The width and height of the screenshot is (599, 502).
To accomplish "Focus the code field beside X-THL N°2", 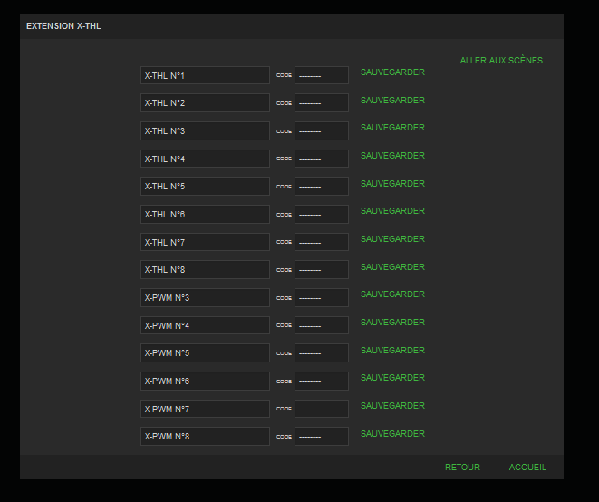I will [322, 102].
